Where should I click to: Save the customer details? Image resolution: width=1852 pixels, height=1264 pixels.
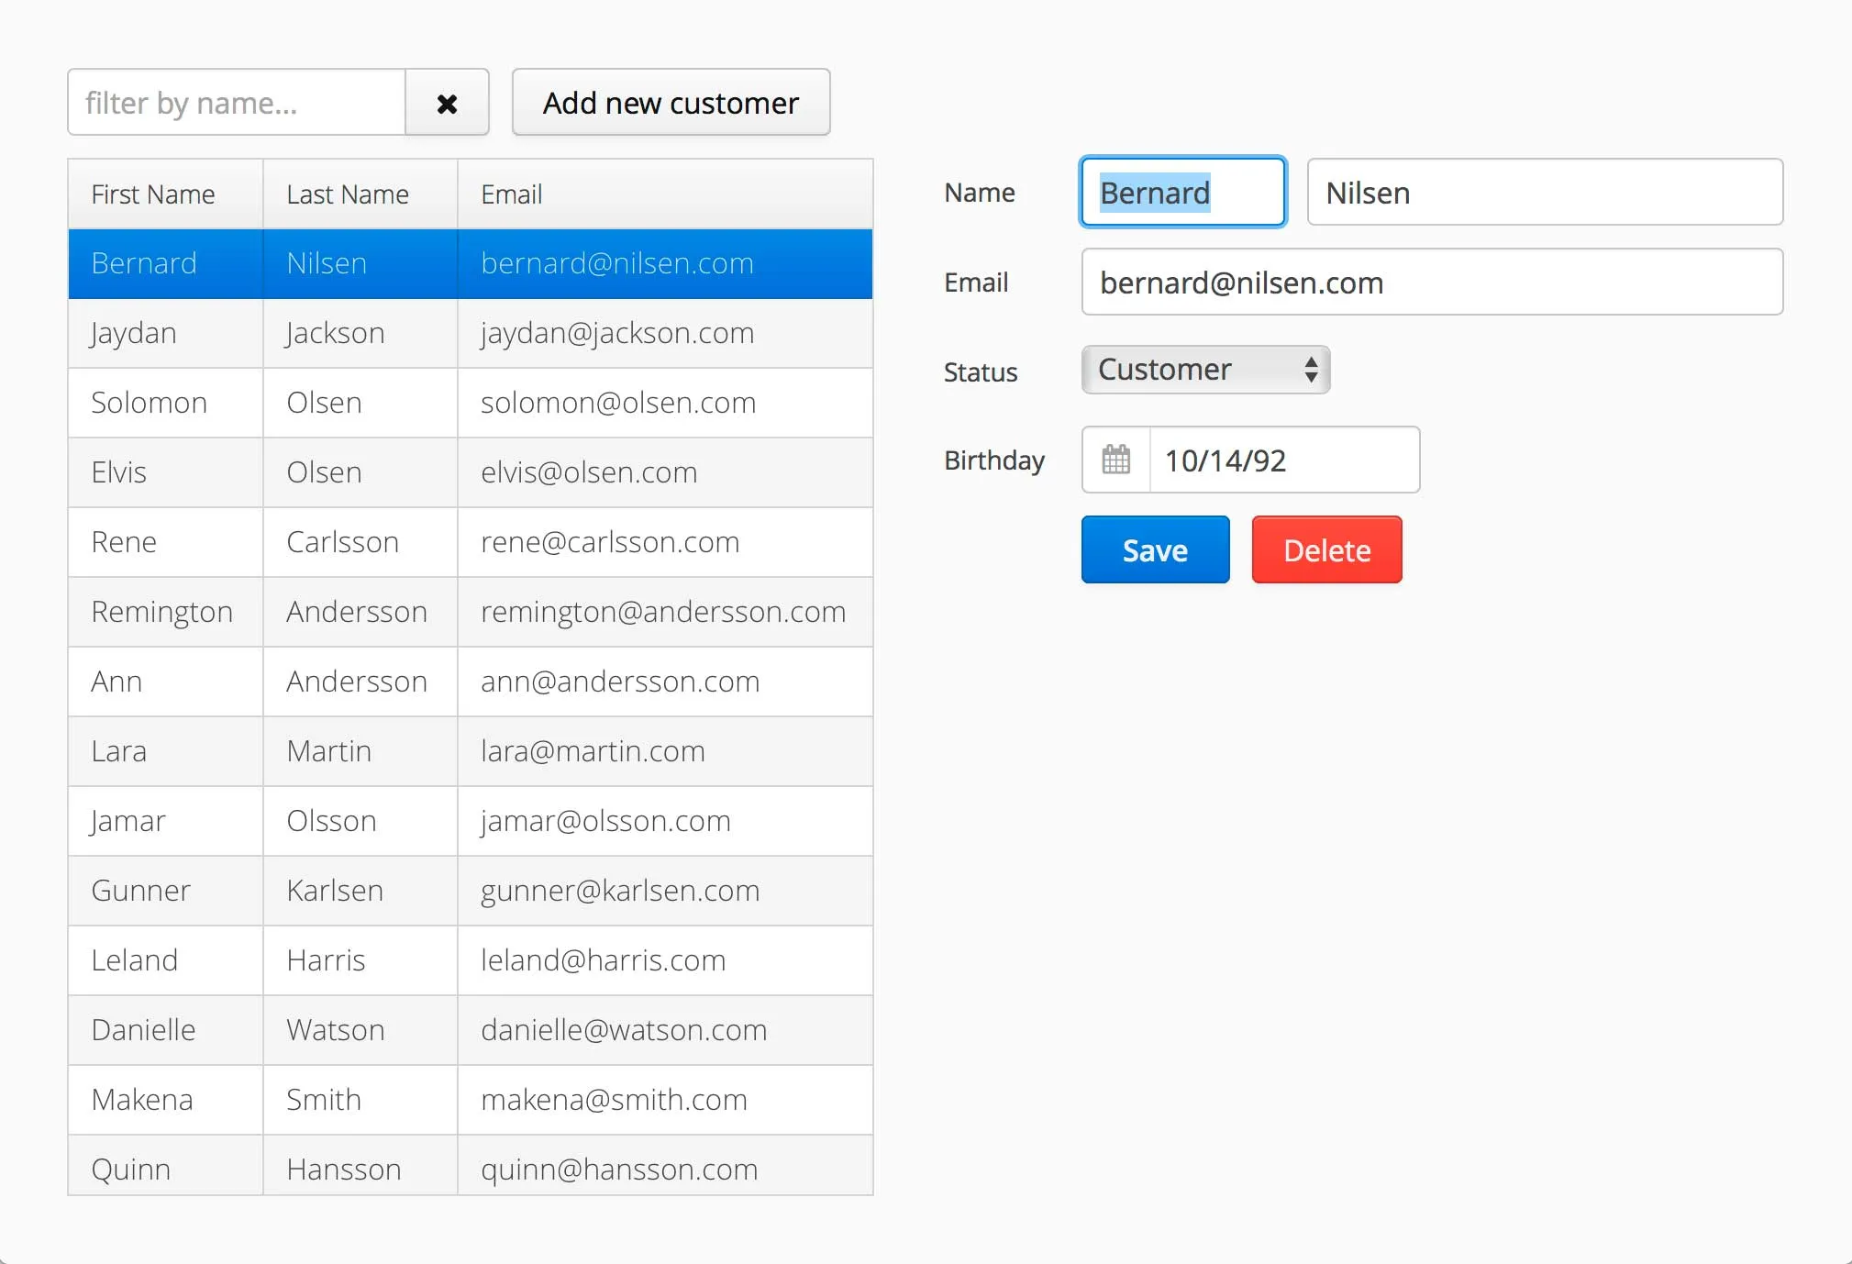(1155, 549)
